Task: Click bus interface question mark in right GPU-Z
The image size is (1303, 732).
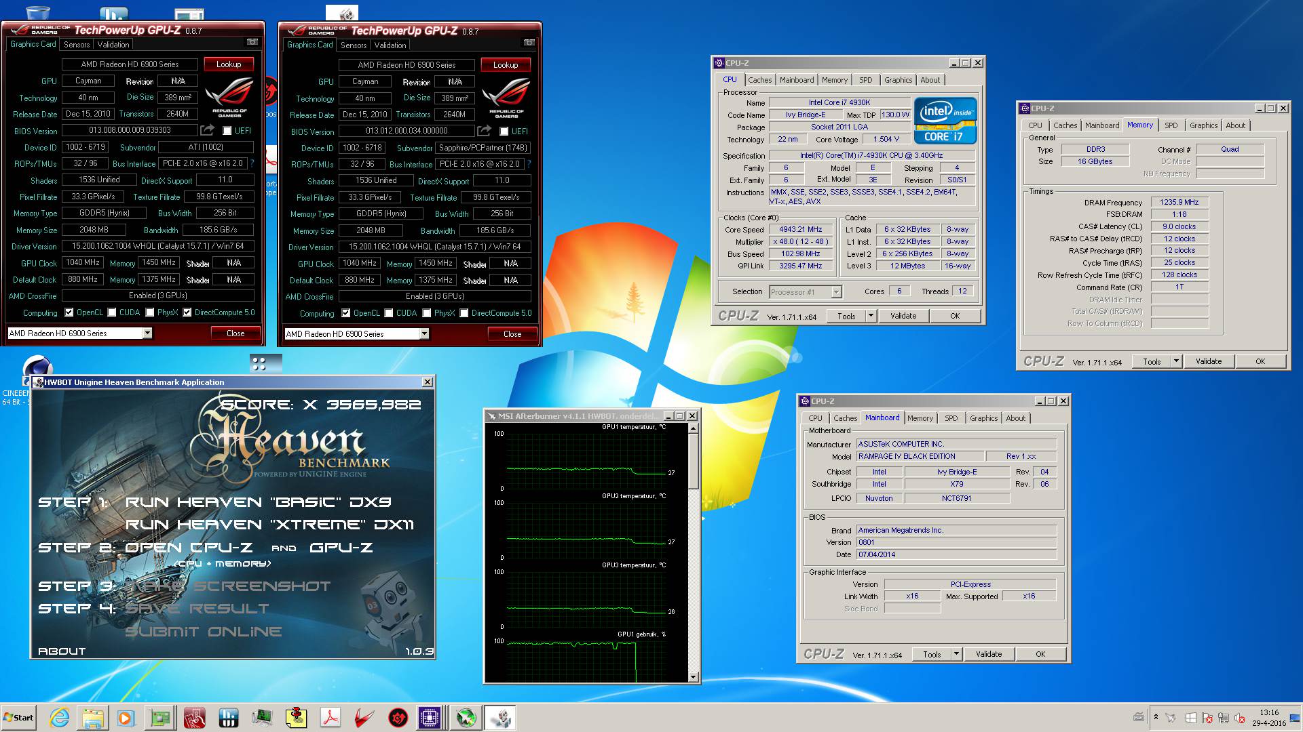Action: pyautogui.click(x=529, y=164)
